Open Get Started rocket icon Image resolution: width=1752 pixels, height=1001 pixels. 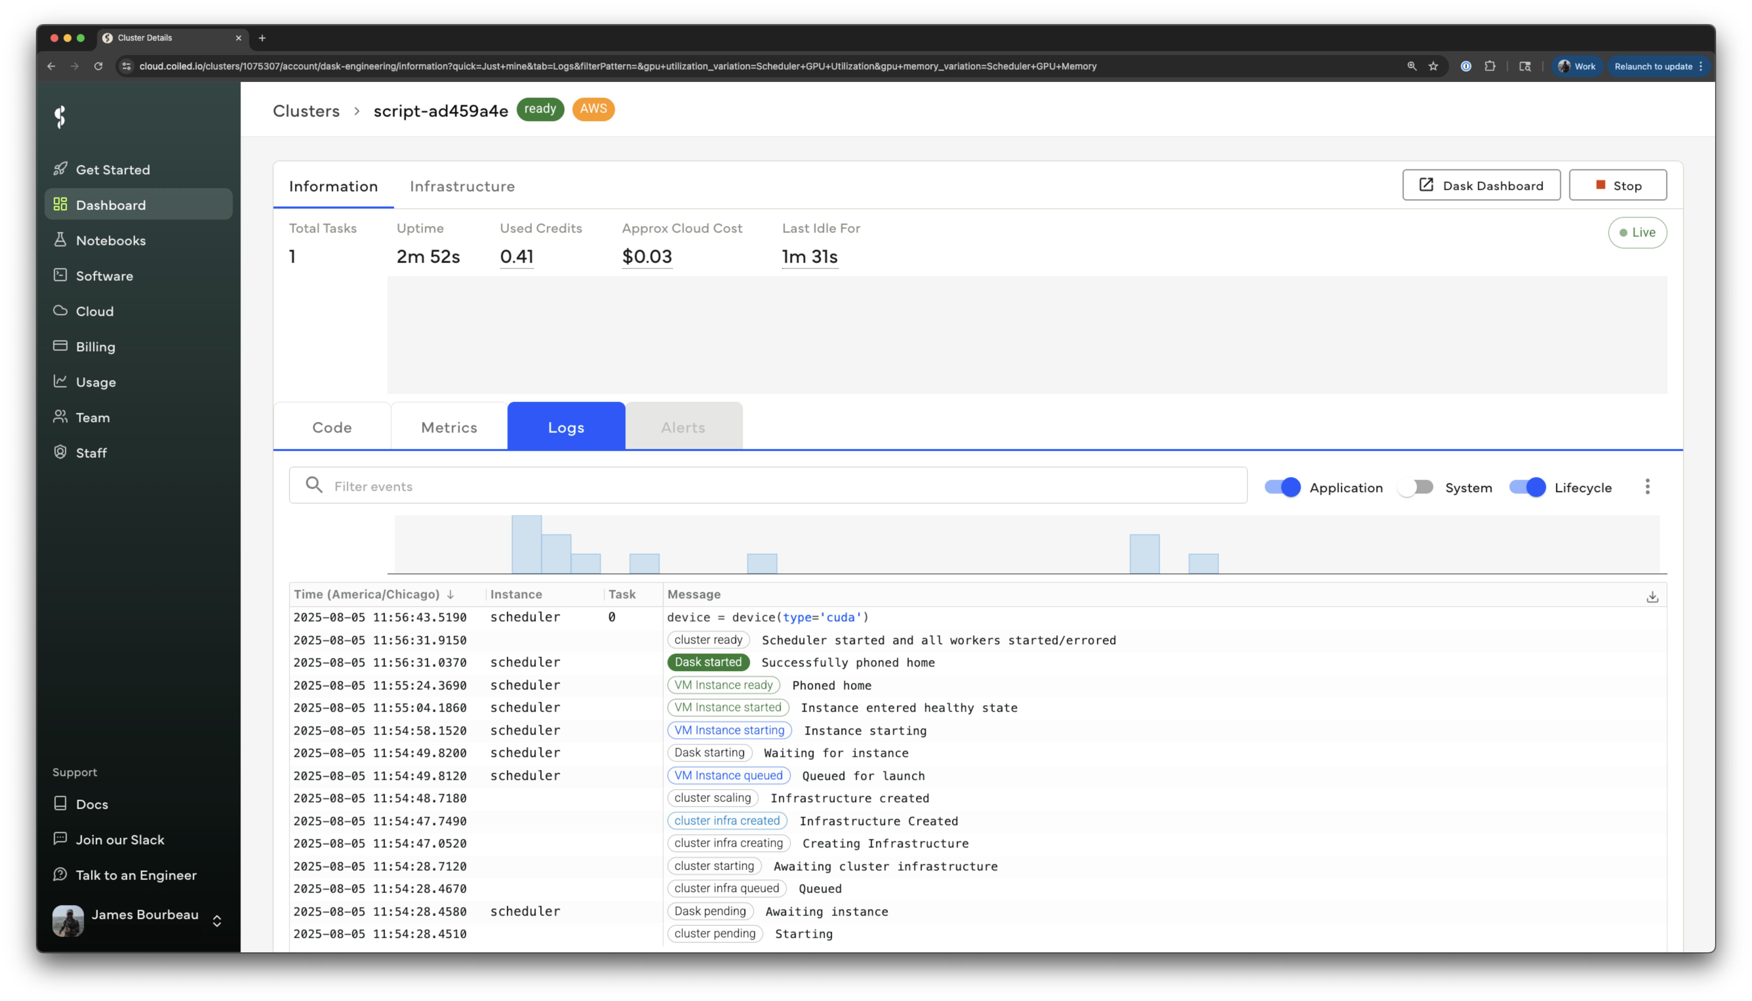(x=61, y=168)
